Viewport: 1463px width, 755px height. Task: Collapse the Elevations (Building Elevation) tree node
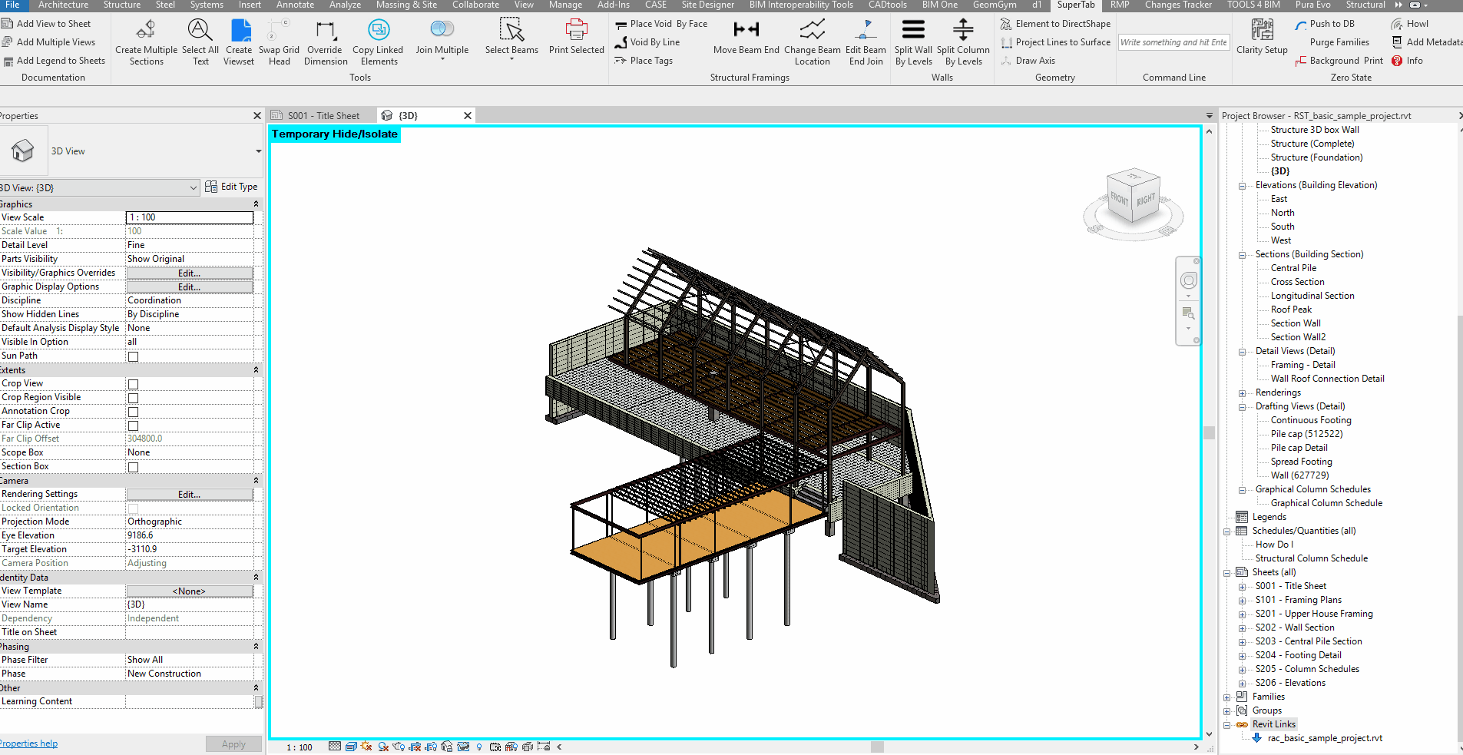pos(1242,186)
